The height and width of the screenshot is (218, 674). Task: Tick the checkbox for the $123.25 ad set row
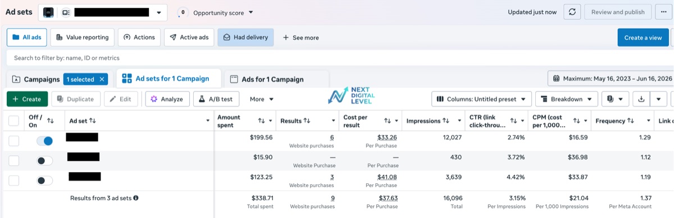coord(13,180)
